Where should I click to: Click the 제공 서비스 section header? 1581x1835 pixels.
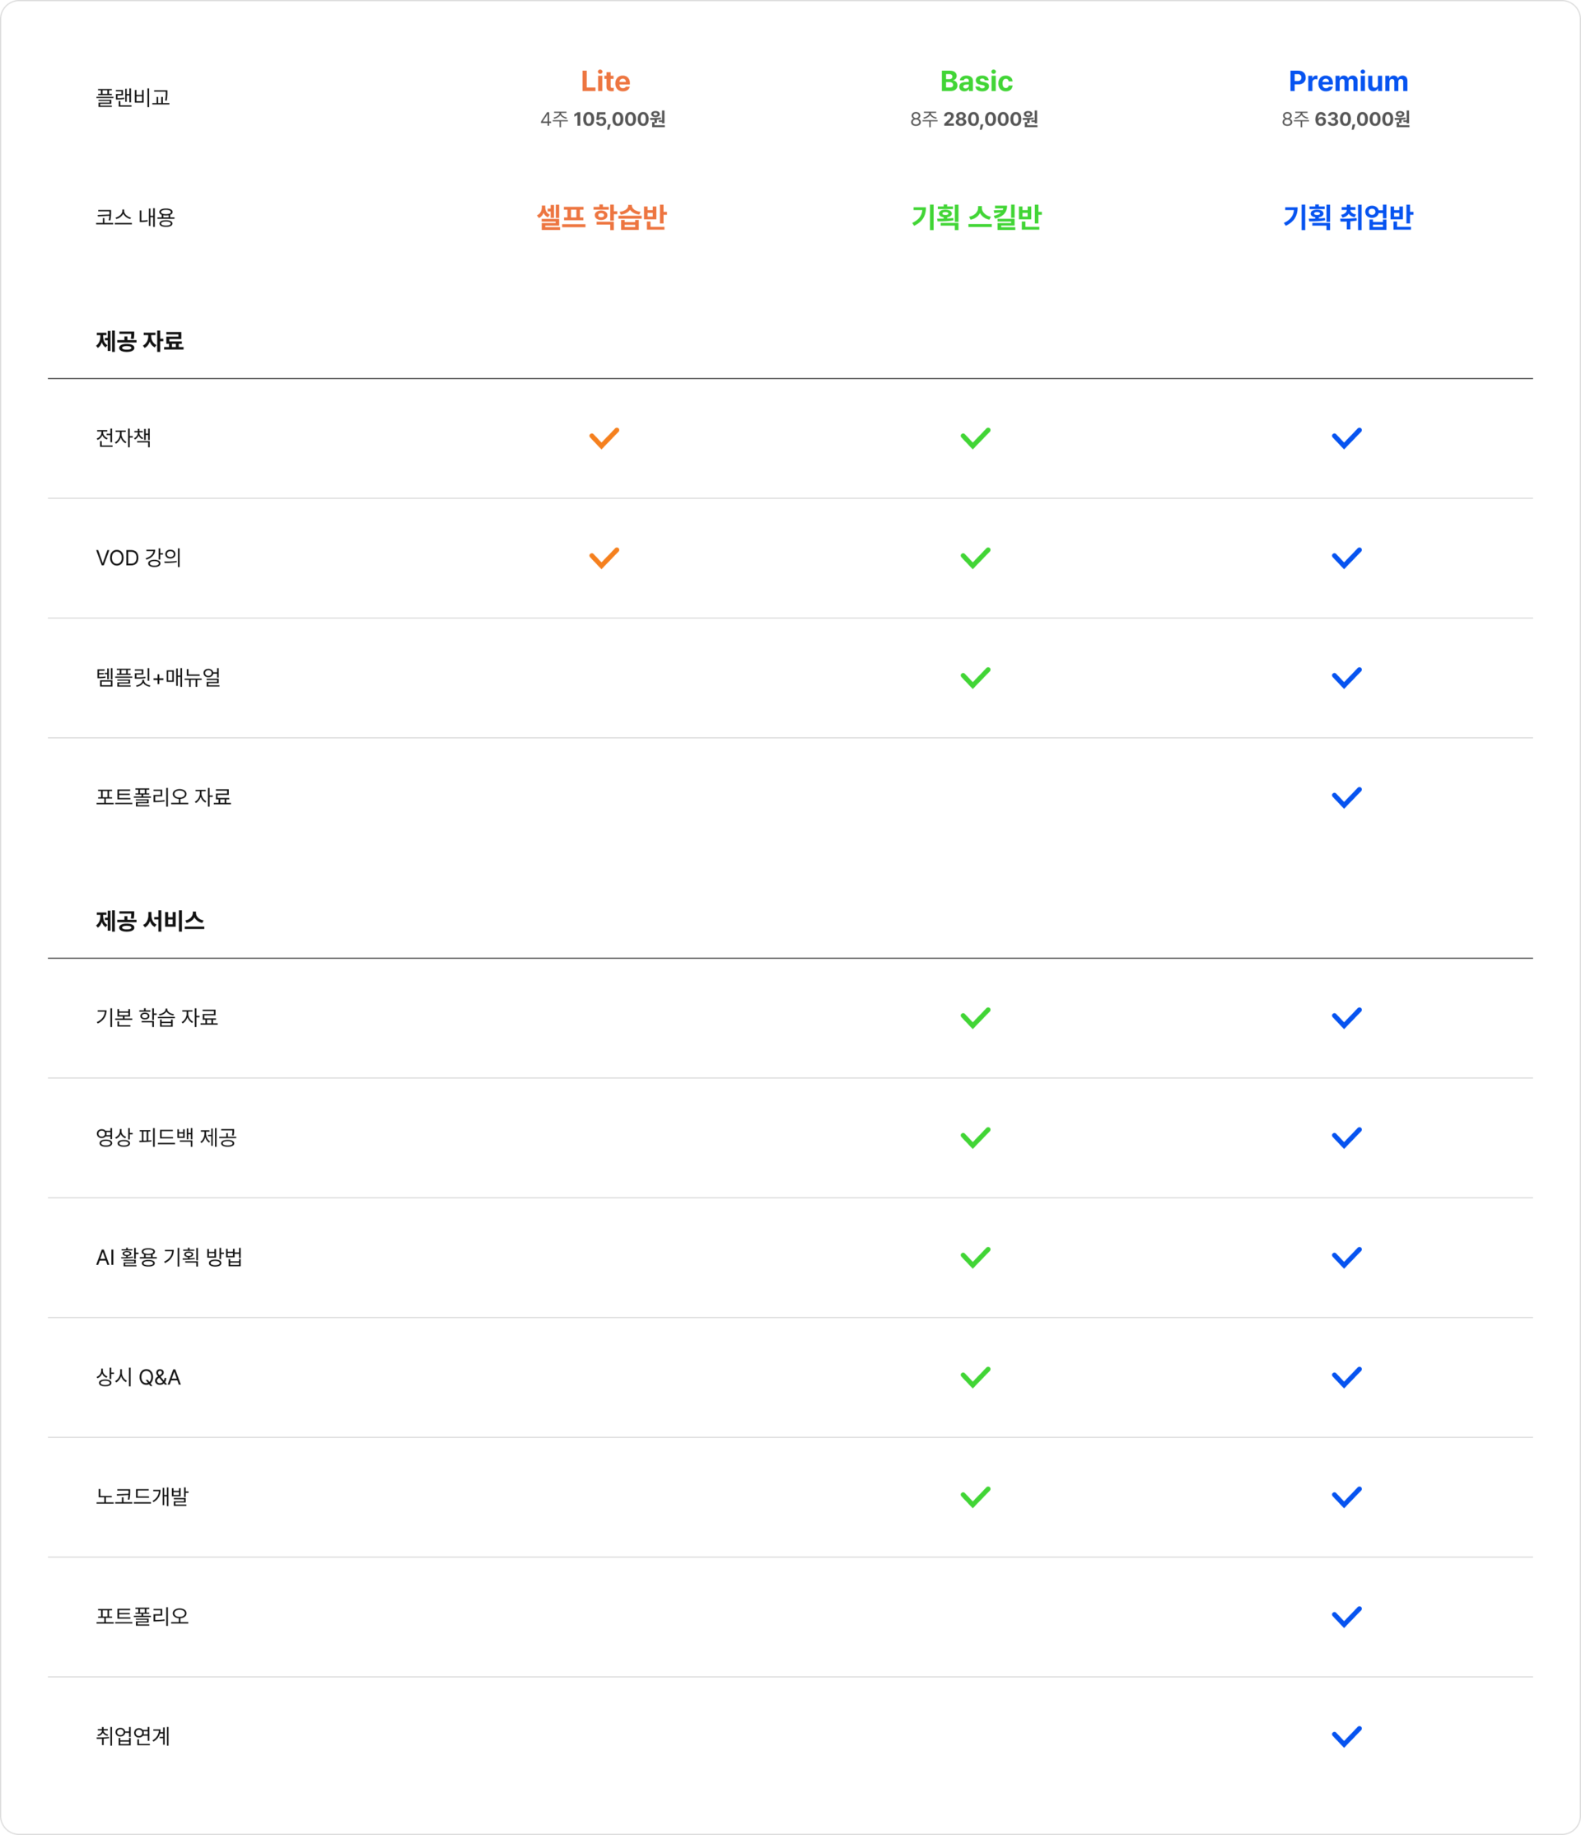151,921
